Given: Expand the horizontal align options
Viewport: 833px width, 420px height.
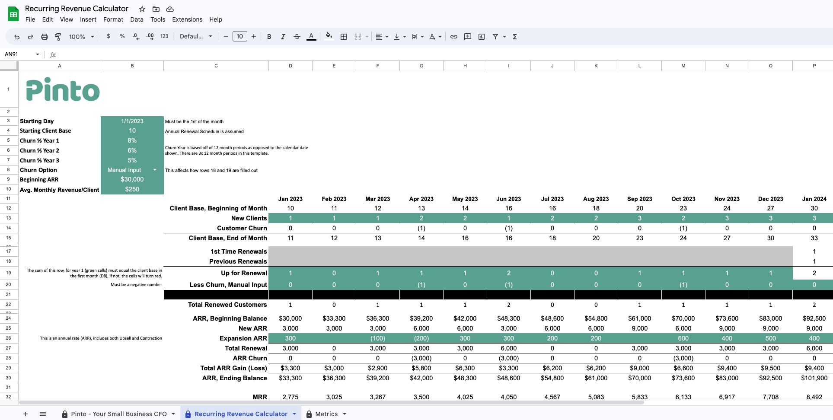Looking at the screenshot, I should 386,37.
